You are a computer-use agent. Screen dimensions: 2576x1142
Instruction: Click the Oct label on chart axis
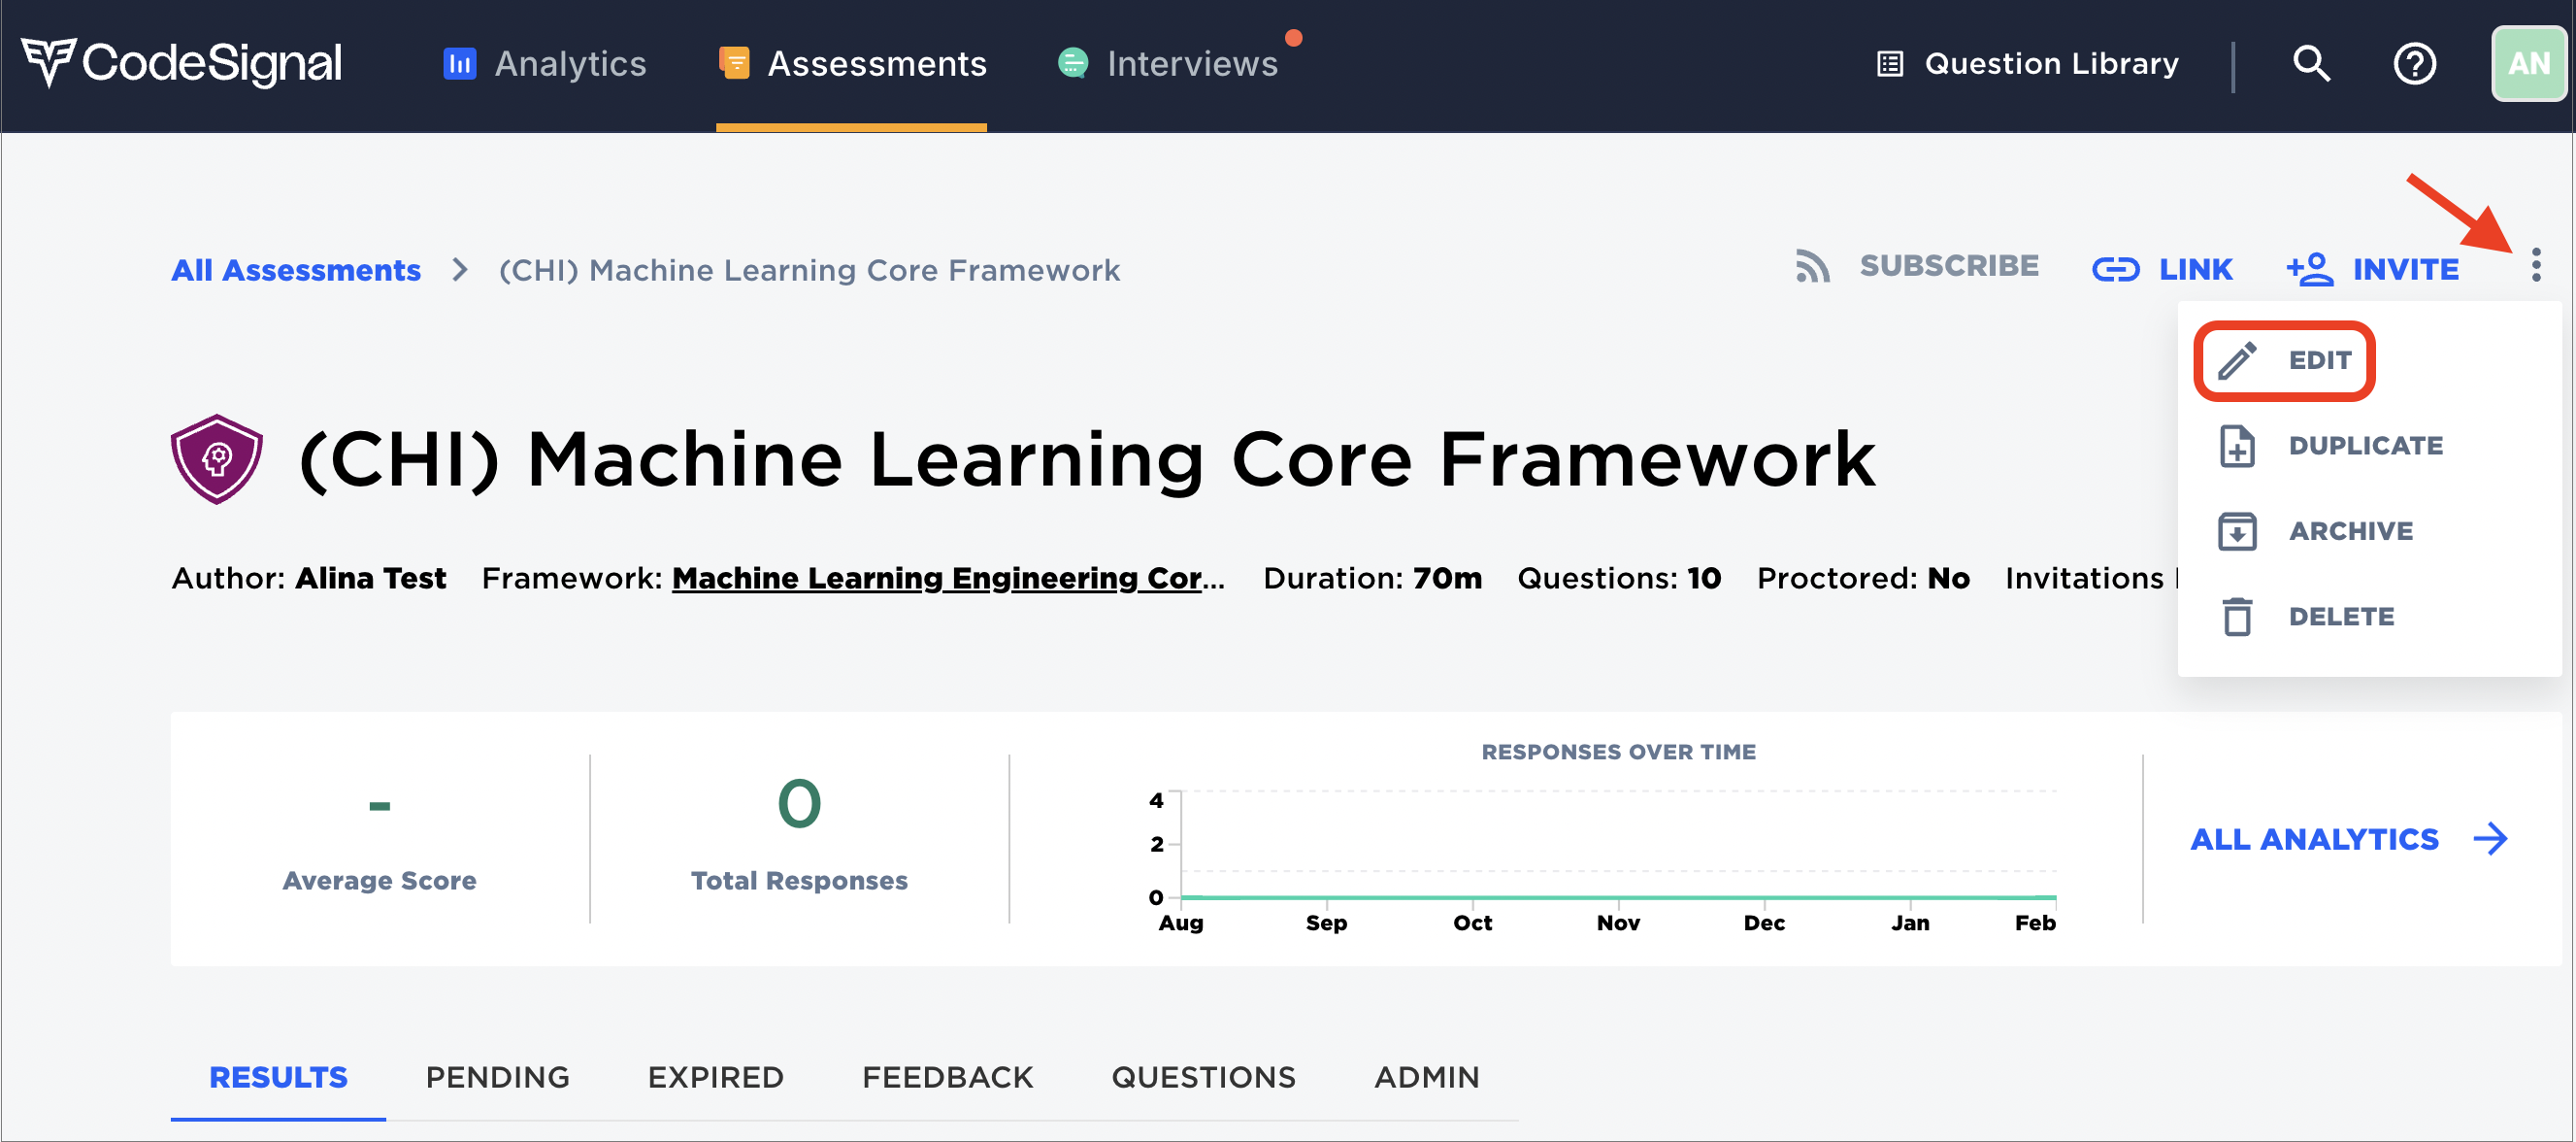click(1472, 923)
